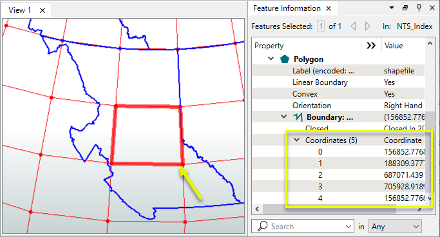The width and height of the screenshot is (440, 237).
Task: Go to previous selected feature arrow
Action: (353, 26)
